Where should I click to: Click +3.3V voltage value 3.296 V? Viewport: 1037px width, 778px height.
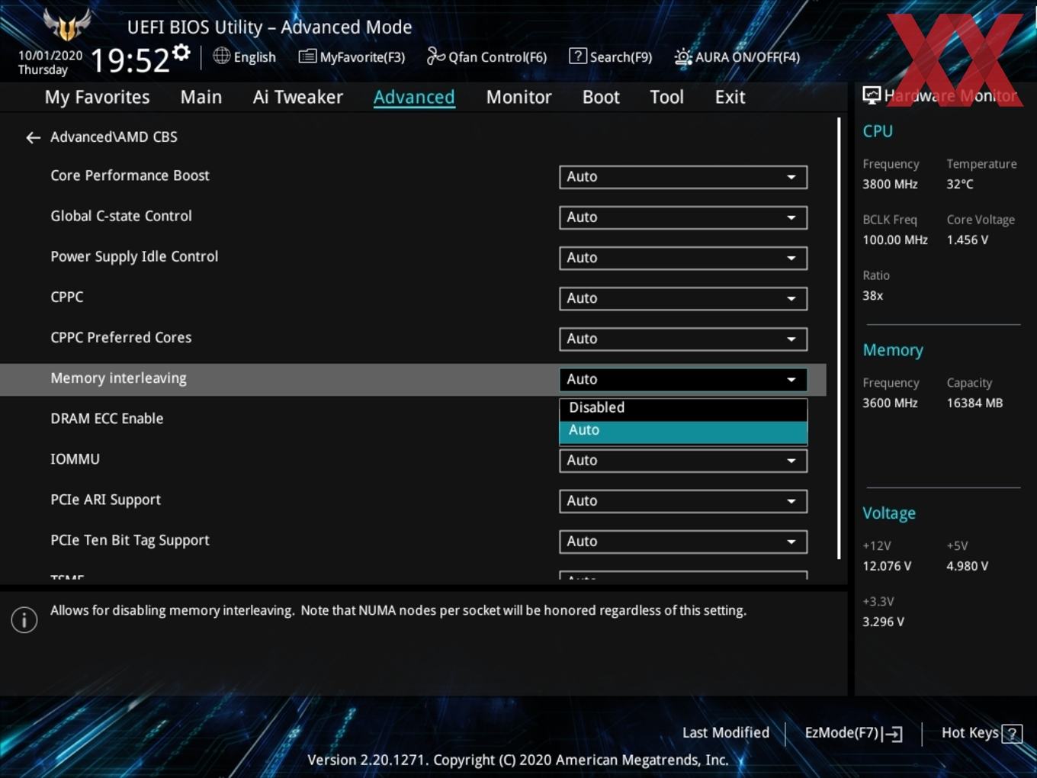(883, 622)
